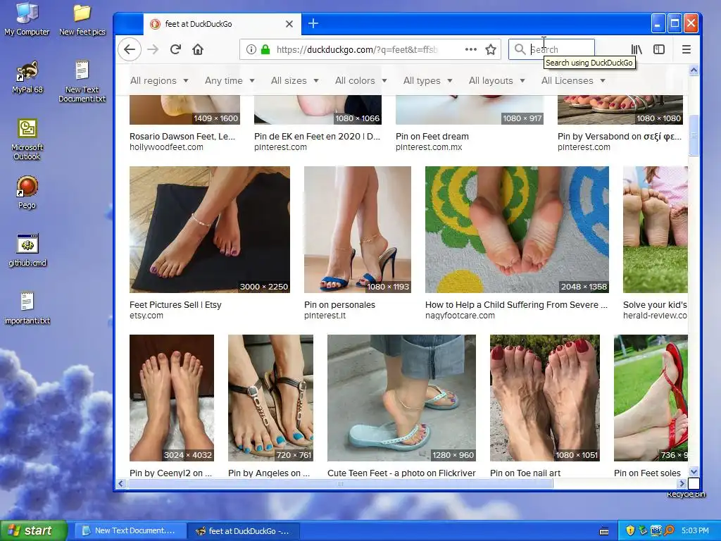Go back using the browser back arrow
This screenshot has height=541, width=721.
130,49
